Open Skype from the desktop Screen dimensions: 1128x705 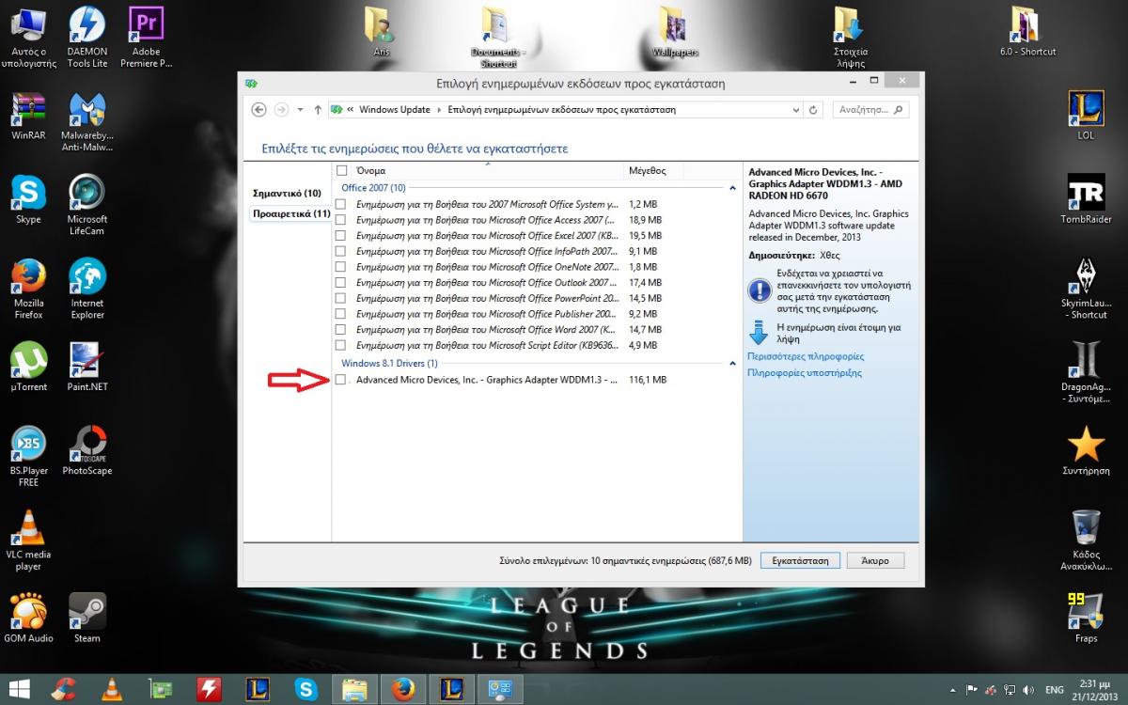pos(28,200)
